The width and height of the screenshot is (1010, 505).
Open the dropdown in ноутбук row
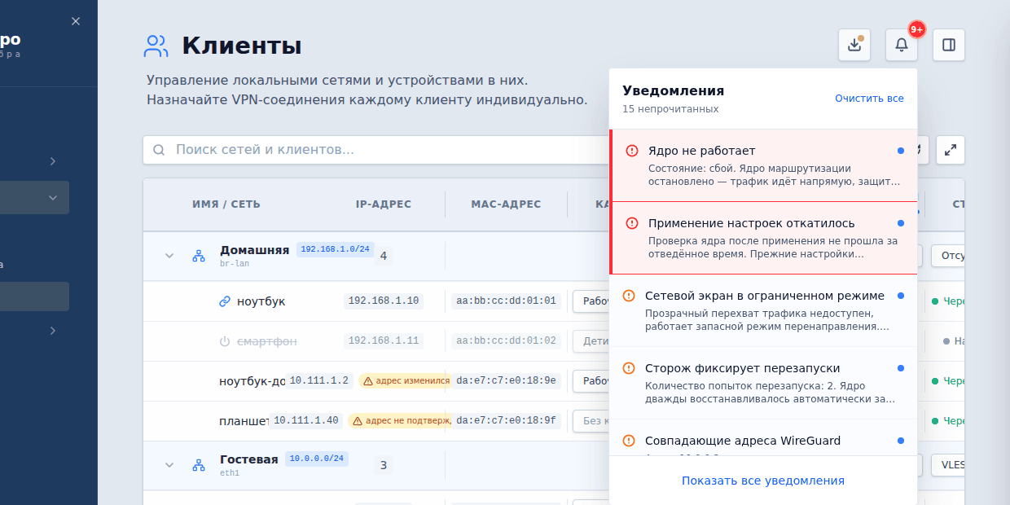(x=591, y=301)
